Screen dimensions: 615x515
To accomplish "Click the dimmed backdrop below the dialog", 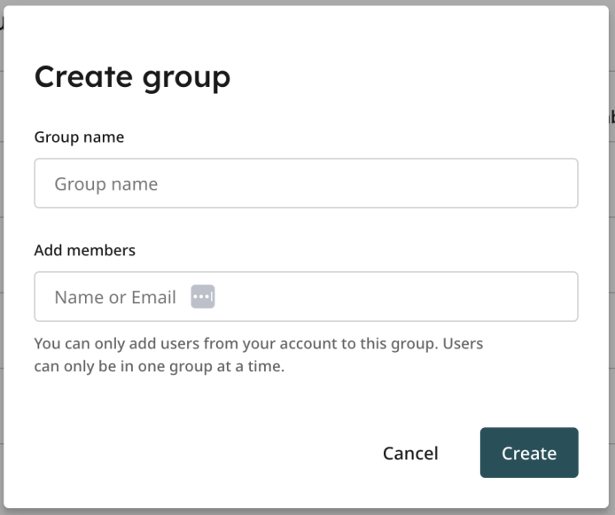I will pos(306,511).
